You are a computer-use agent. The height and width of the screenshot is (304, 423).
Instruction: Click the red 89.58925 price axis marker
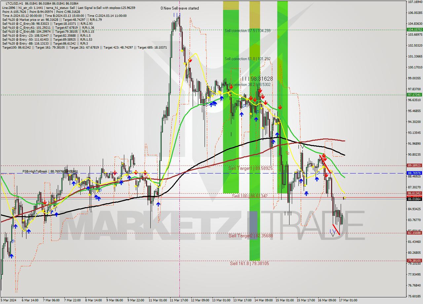click(x=414, y=165)
